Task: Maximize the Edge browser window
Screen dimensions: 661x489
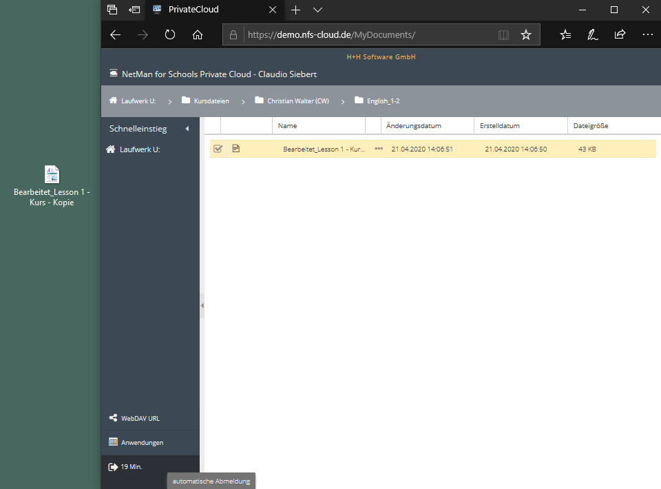Action: coord(614,10)
